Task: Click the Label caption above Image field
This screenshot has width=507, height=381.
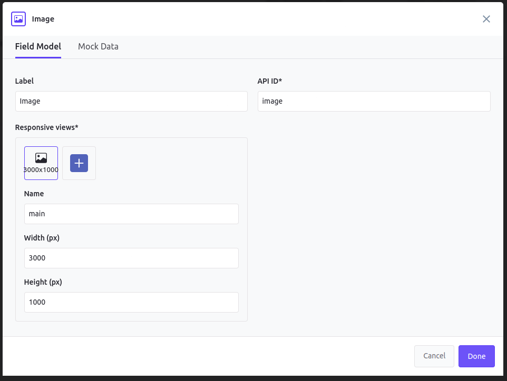Action: pyautogui.click(x=24, y=81)
